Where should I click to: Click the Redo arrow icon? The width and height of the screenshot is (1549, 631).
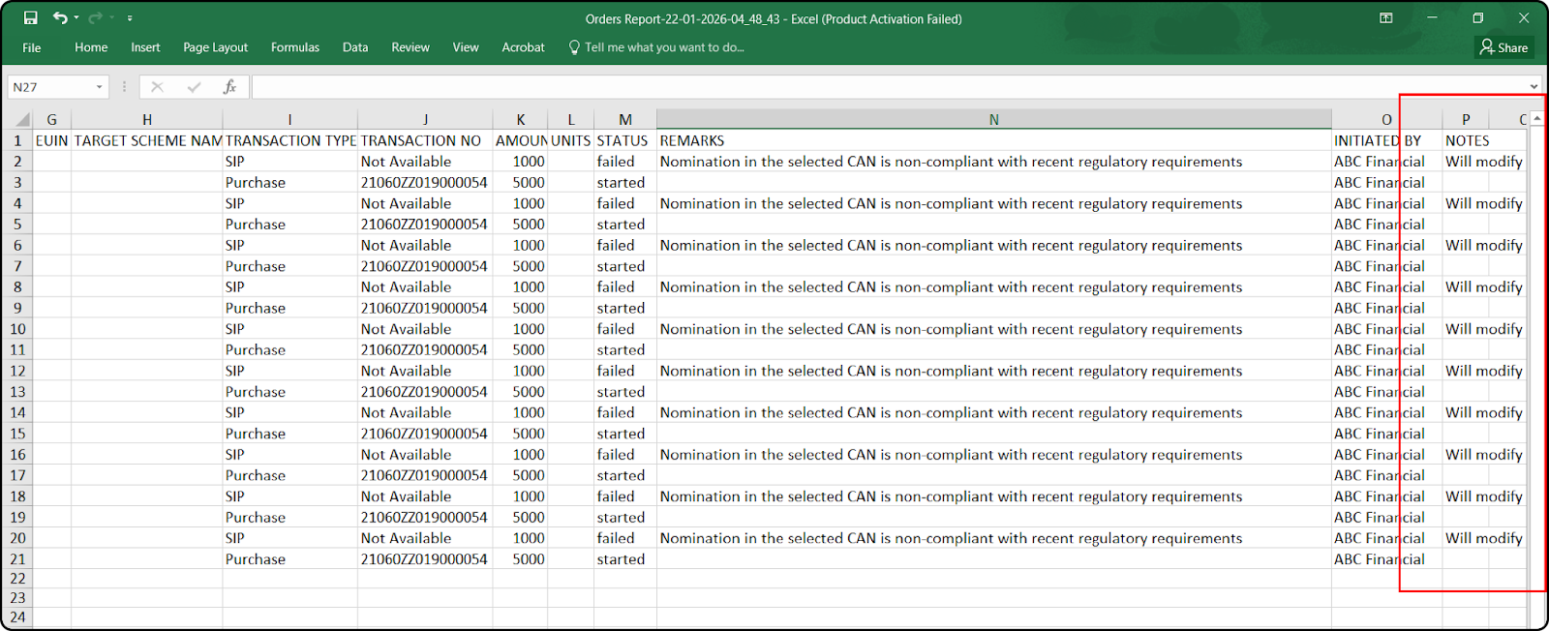coord(95,18)
